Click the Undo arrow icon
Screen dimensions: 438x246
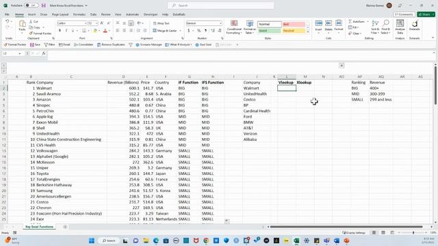point(8,21)
